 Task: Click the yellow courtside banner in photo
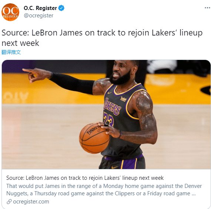pyautogui.click(x=178, y=89)
